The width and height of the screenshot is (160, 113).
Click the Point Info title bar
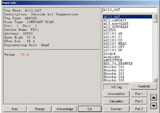pos(80,3)
